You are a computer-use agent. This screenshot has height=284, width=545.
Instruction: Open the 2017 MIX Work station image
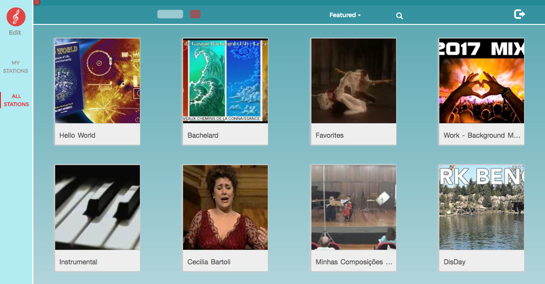(x=481, y=81)
